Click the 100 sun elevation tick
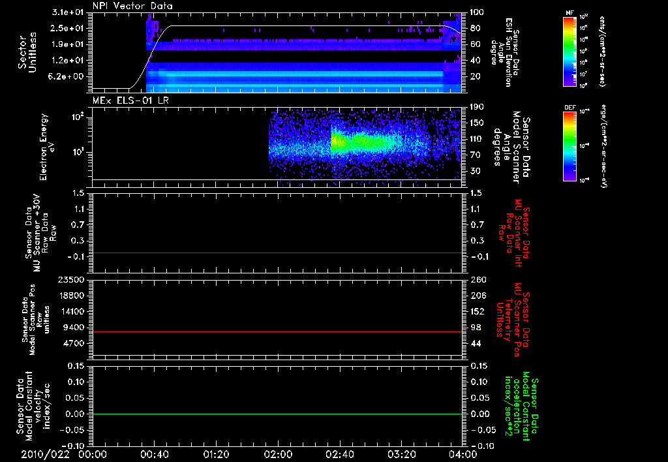Image resolution: width=668 pixels, height=462 pixels. click(477, 12)
